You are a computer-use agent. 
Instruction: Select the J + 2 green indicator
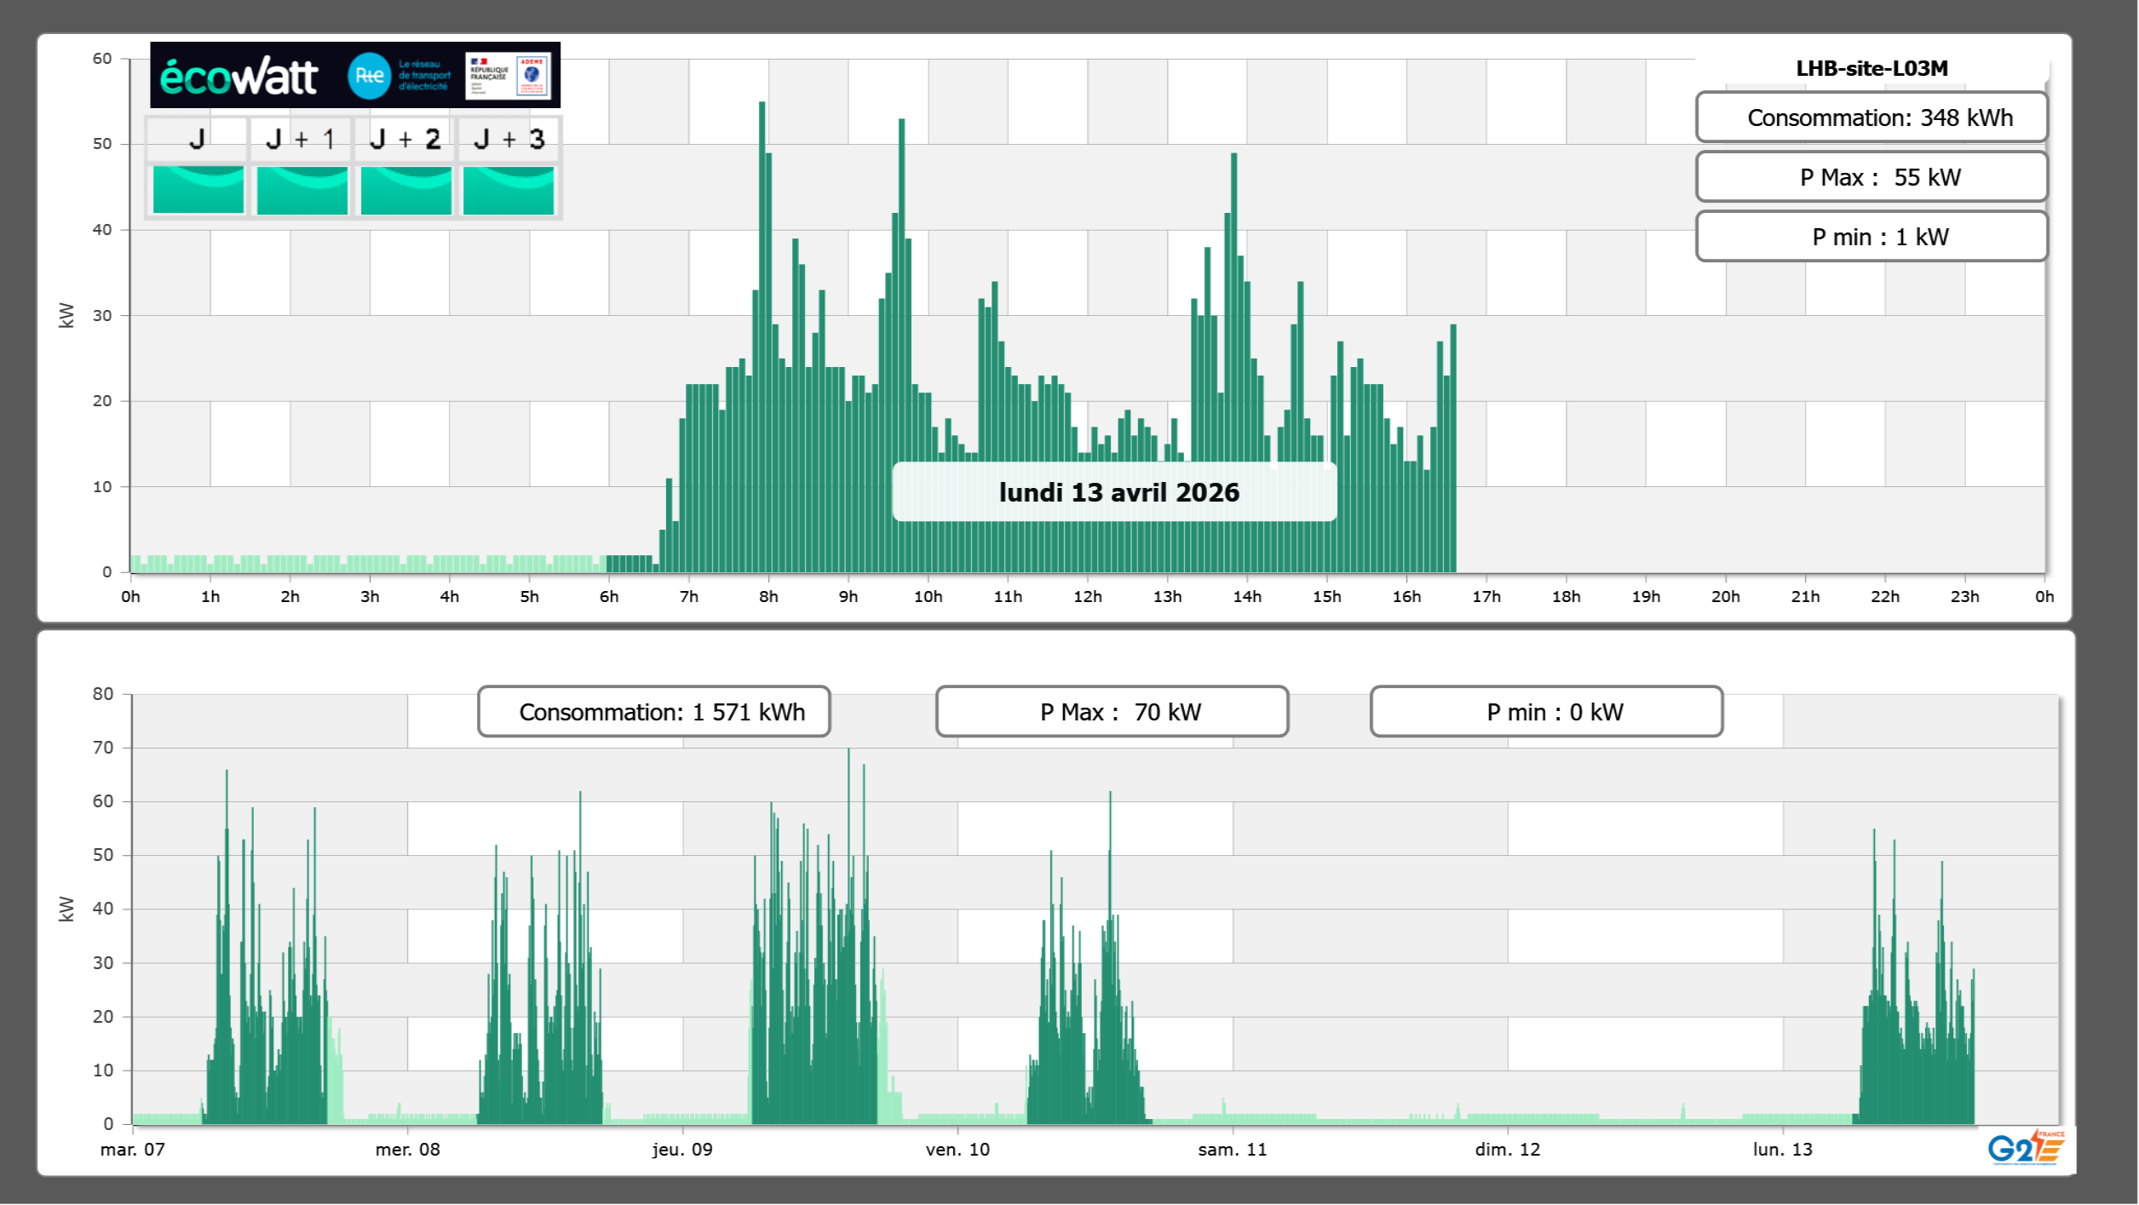pos(405,189)
